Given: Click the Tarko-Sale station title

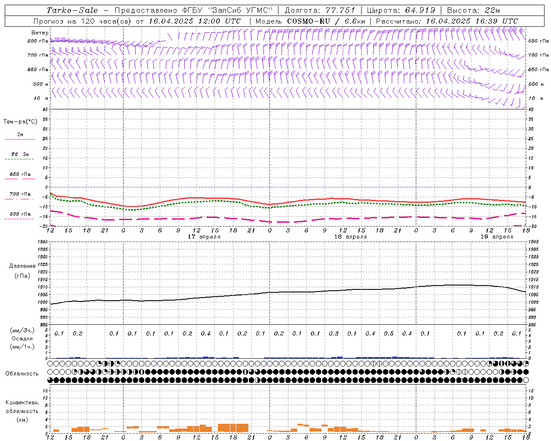Looking at the screenshot, I should (x=72, y=10).
